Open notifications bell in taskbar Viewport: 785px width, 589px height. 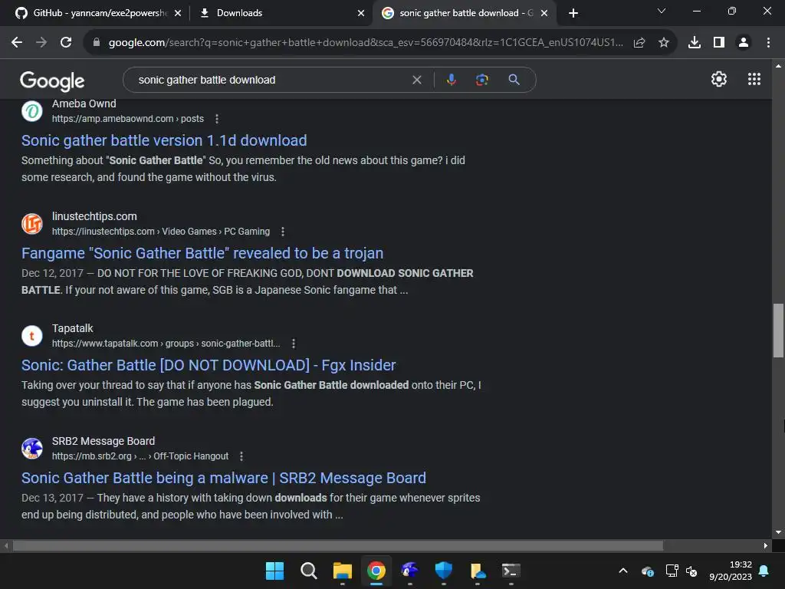[764, 571]
